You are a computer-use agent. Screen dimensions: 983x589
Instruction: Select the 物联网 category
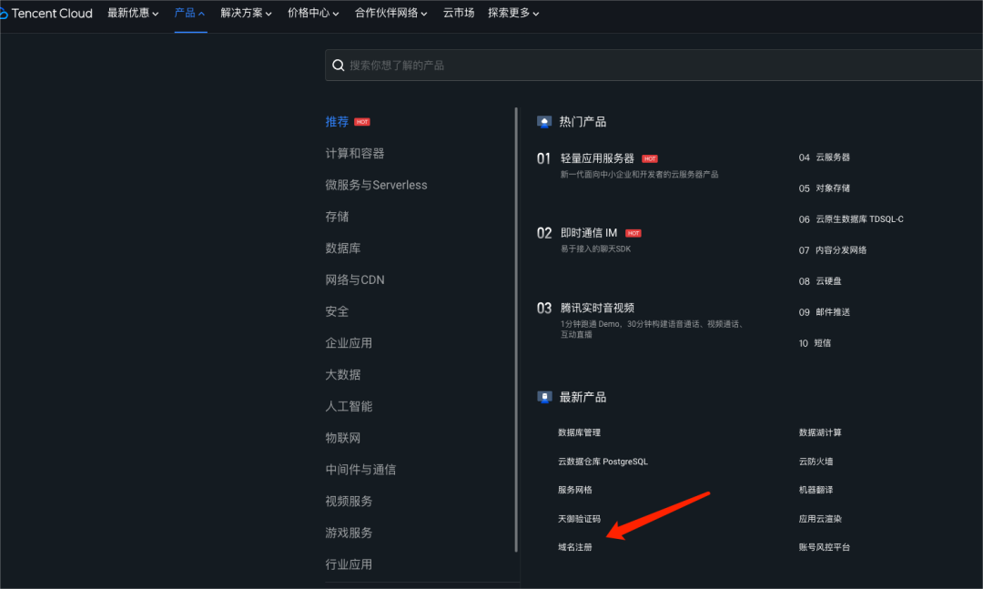tap(343, 438)
